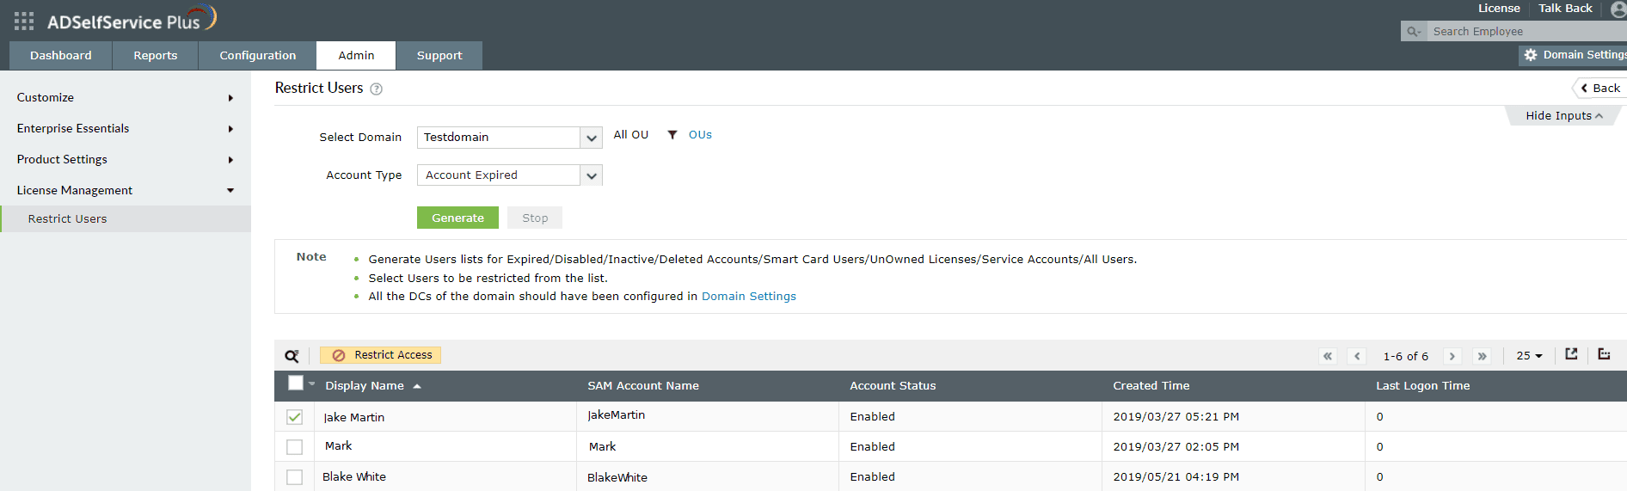Image resolution: width=1627 pixels, height=491 pixels.
Task: Go to last page arrow
Action: click(1482, 356)
